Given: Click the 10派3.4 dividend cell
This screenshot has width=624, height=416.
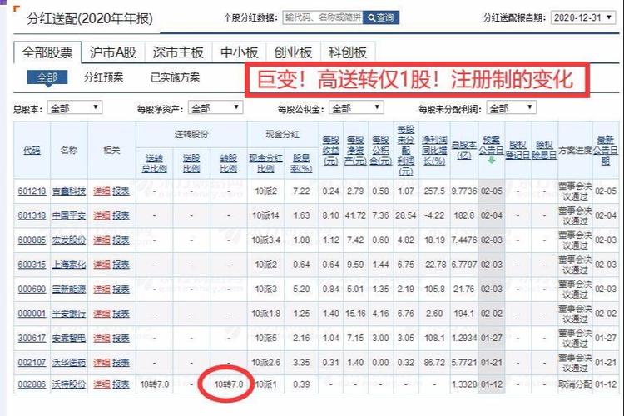Looking at the screenshot, I should 266,240.
